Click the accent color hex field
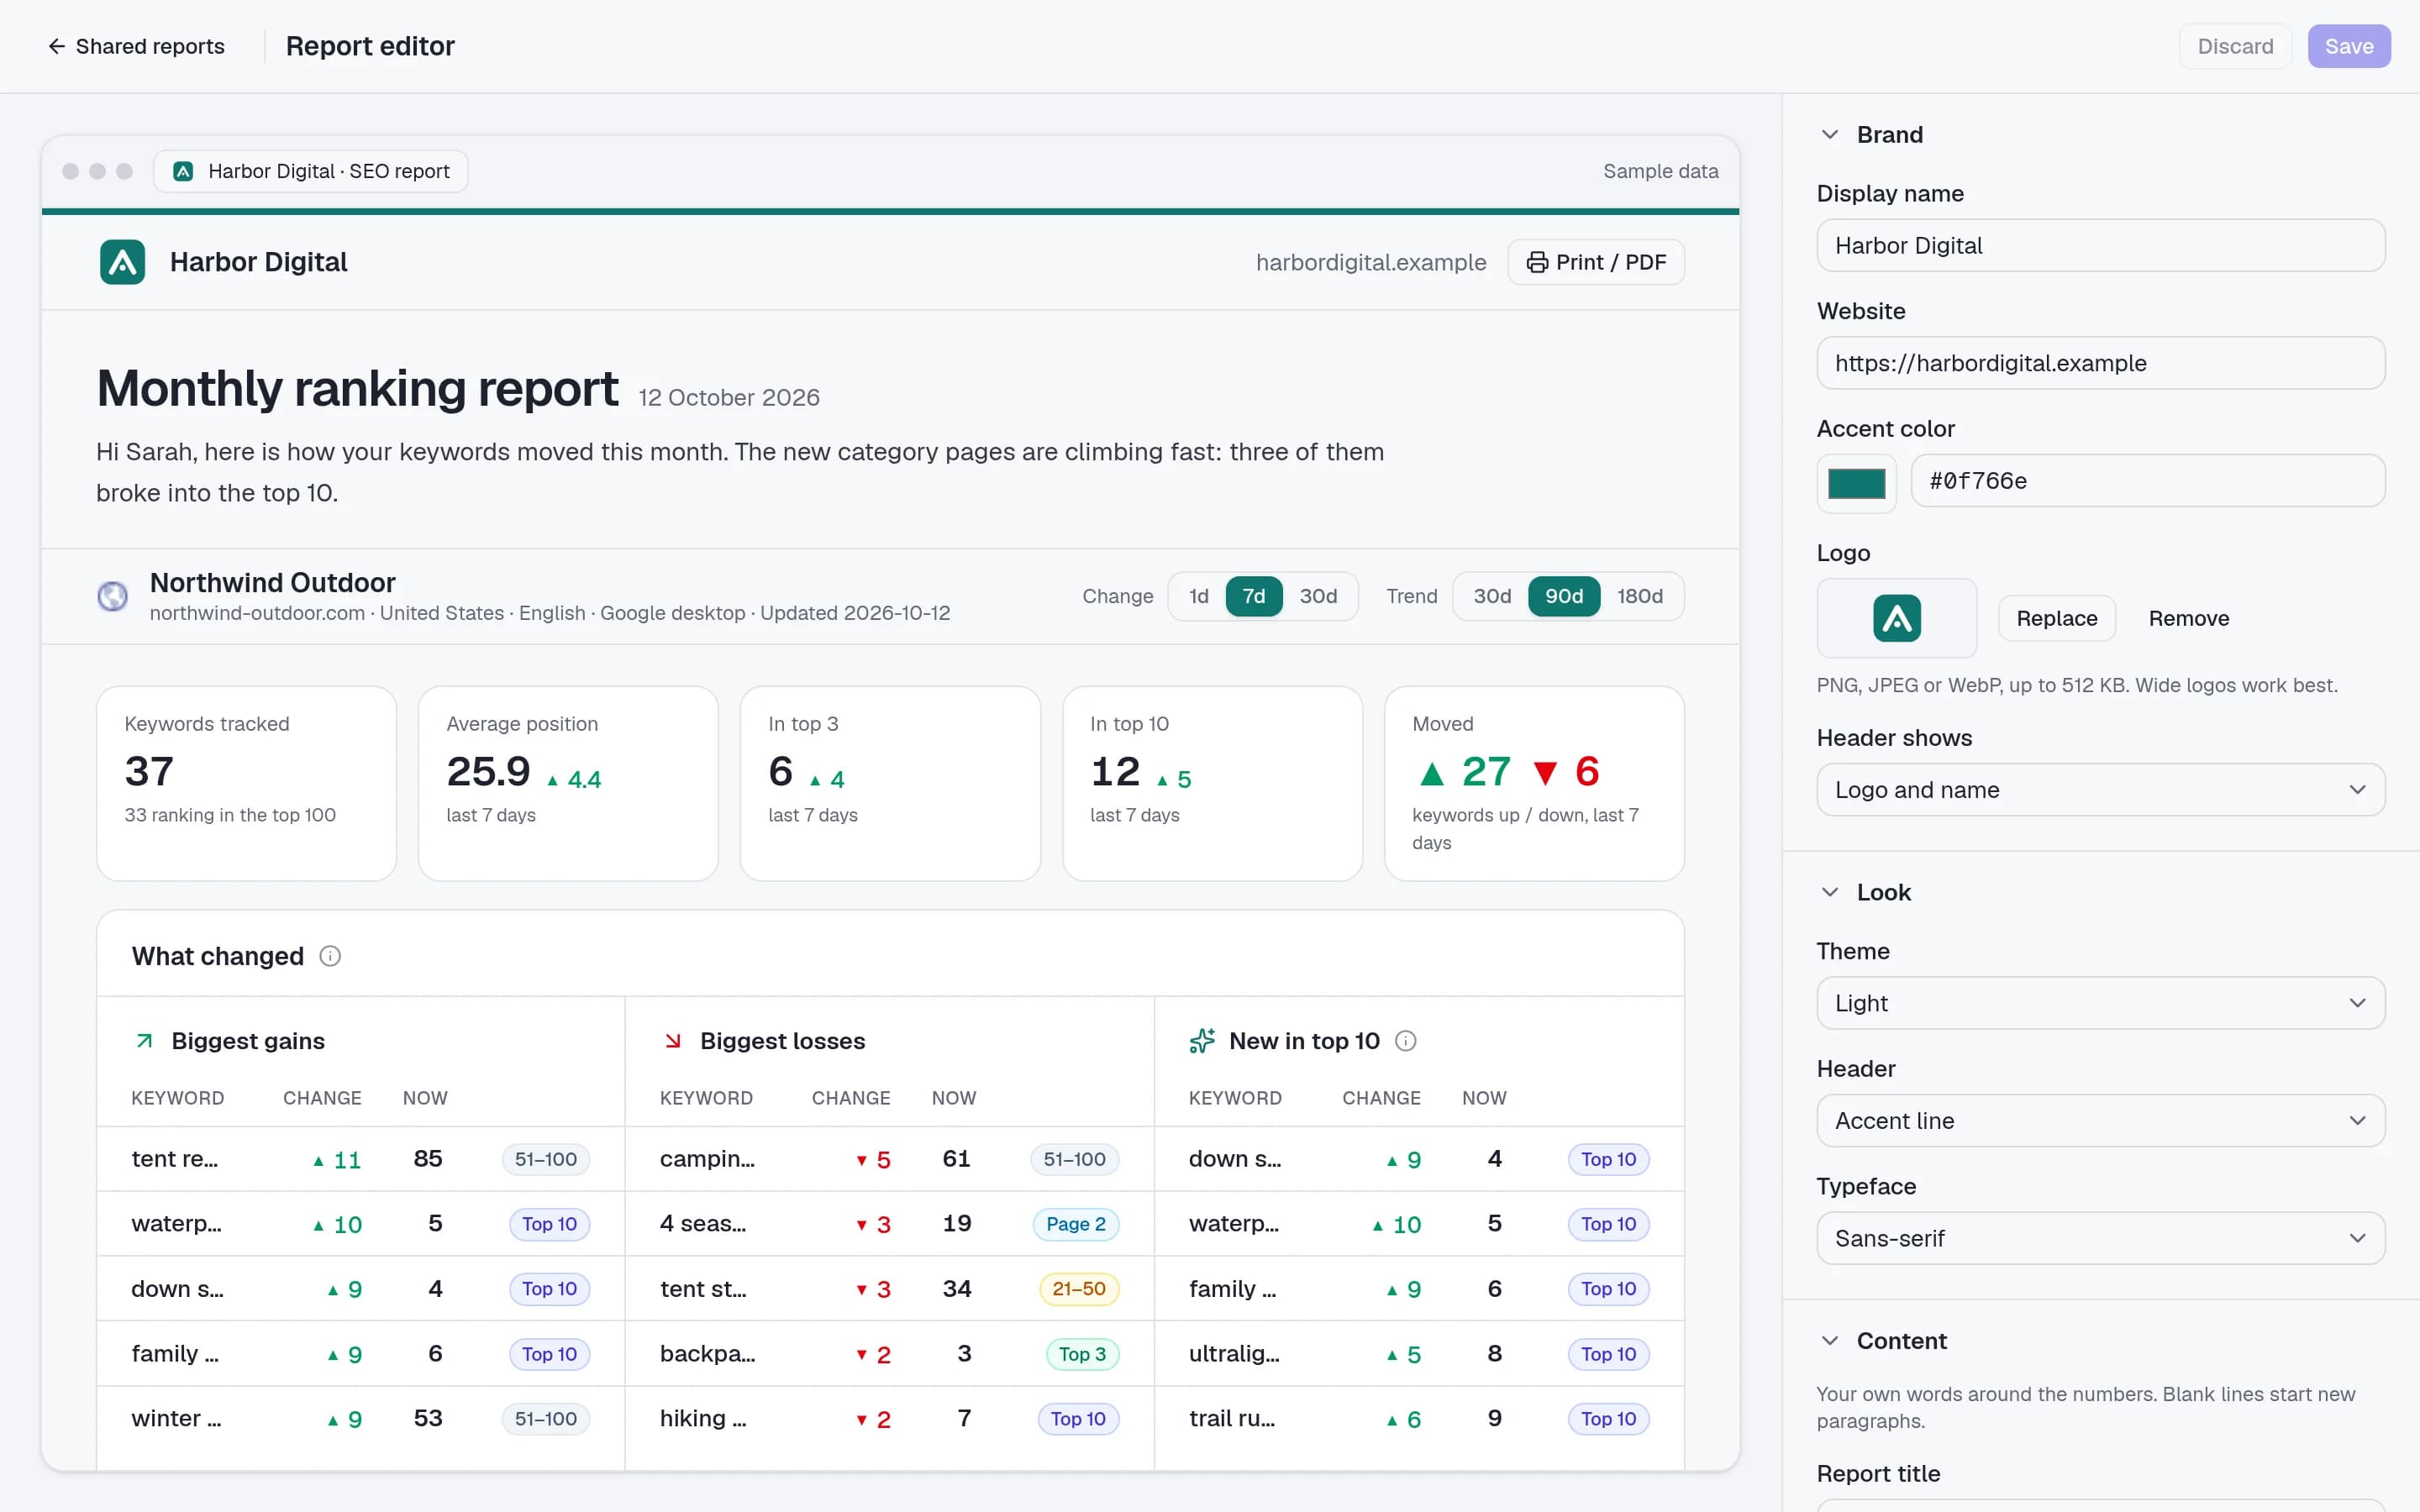This screenshot has width=2420, height=1512. tap(2148, 481)
